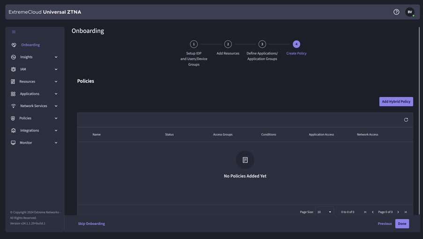Open the Page Size dropdown
Image resolution: width=423 pixels, height=239 pixels.
pyautogui.click(x=324, y=212)
